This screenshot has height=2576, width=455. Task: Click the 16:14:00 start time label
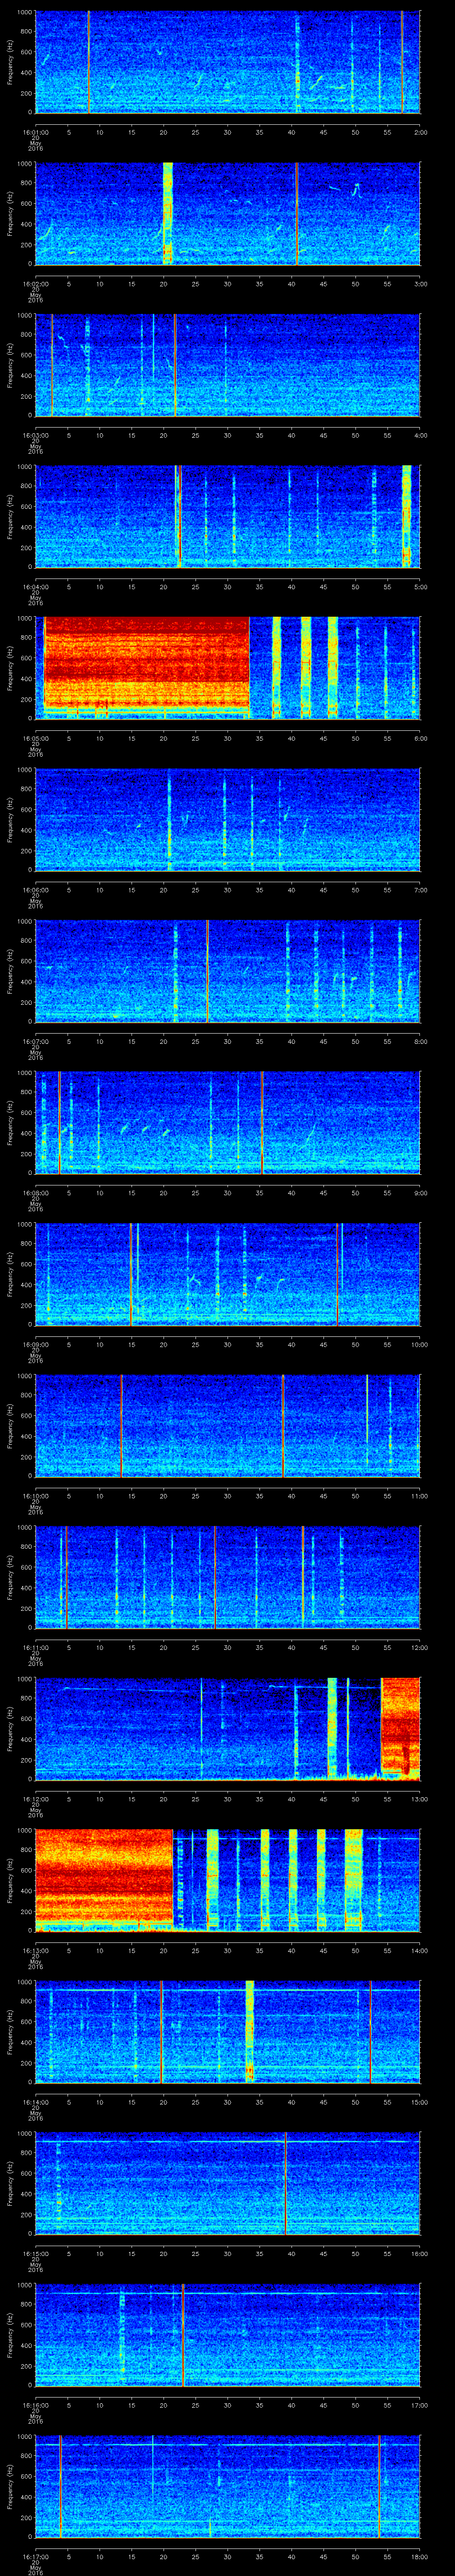35,2102
